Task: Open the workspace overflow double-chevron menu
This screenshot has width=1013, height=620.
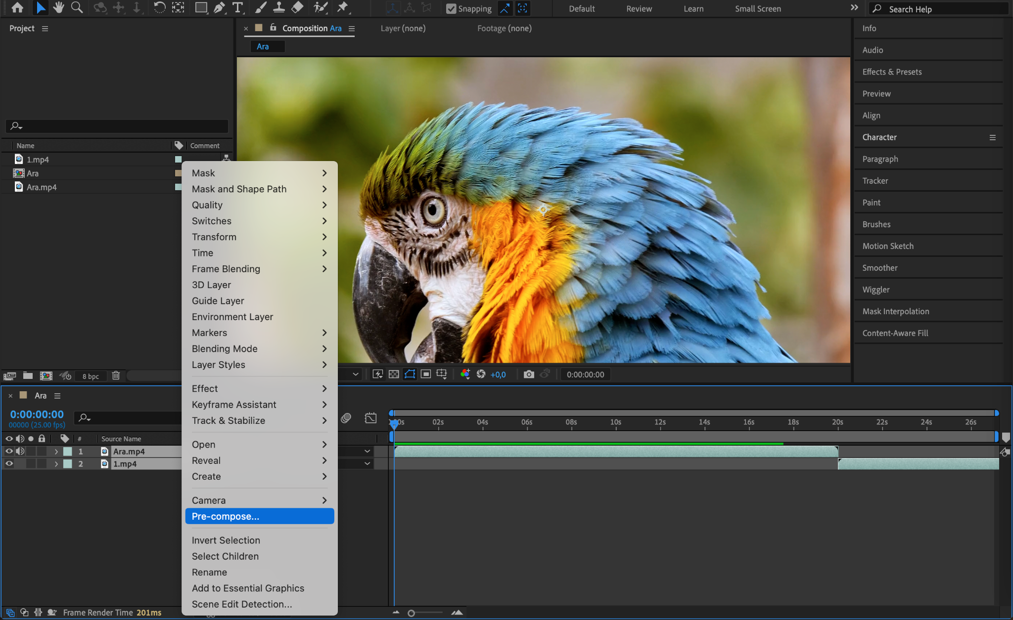Action: 854,7
